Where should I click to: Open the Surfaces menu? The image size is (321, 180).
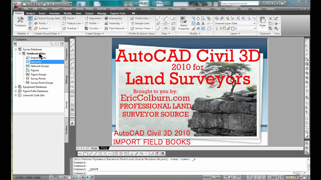coord(101,9)
